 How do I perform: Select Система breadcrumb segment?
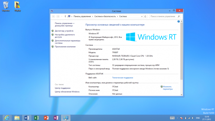(123, 16)
